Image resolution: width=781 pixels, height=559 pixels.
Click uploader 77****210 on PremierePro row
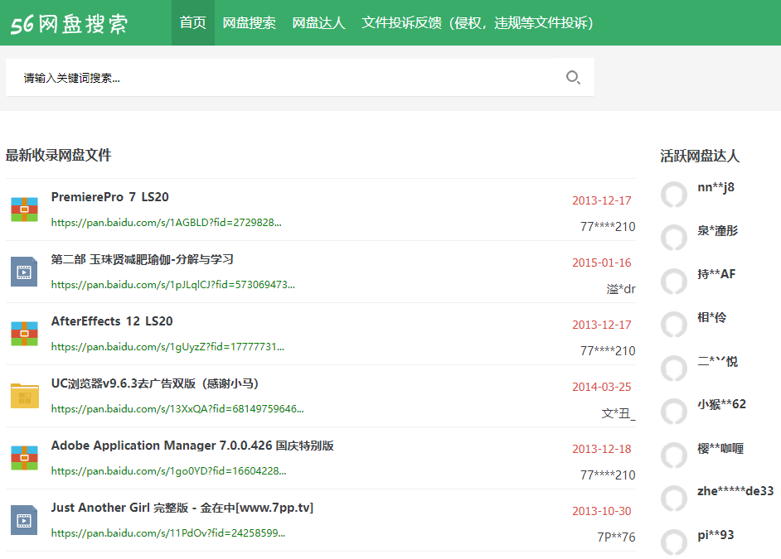pos(608,227)
